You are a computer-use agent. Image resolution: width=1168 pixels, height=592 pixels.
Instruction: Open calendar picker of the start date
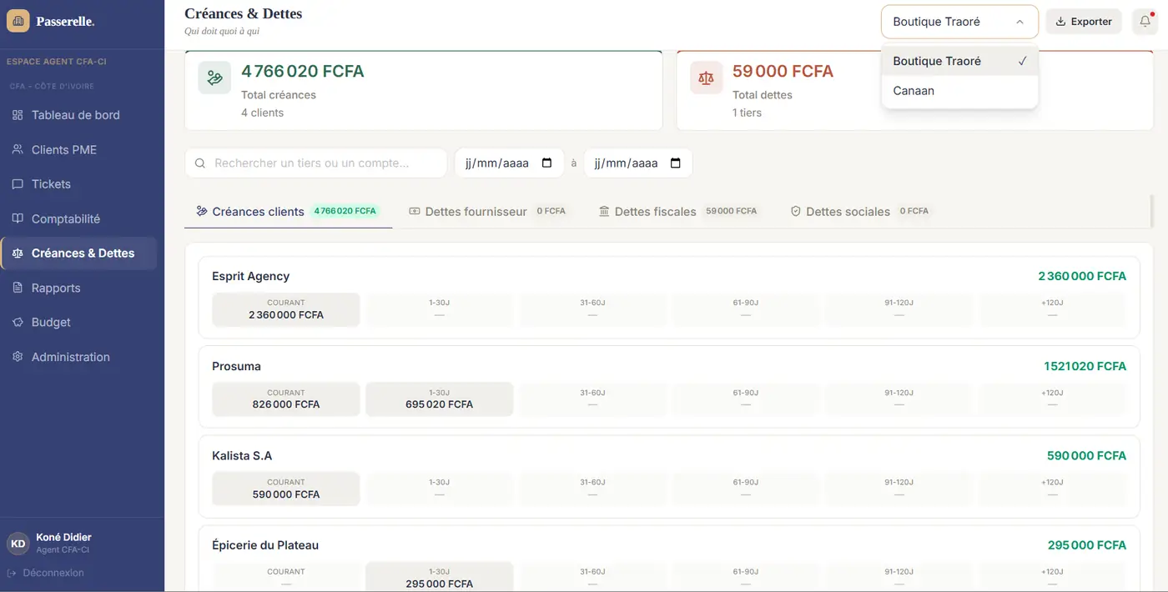547,163
